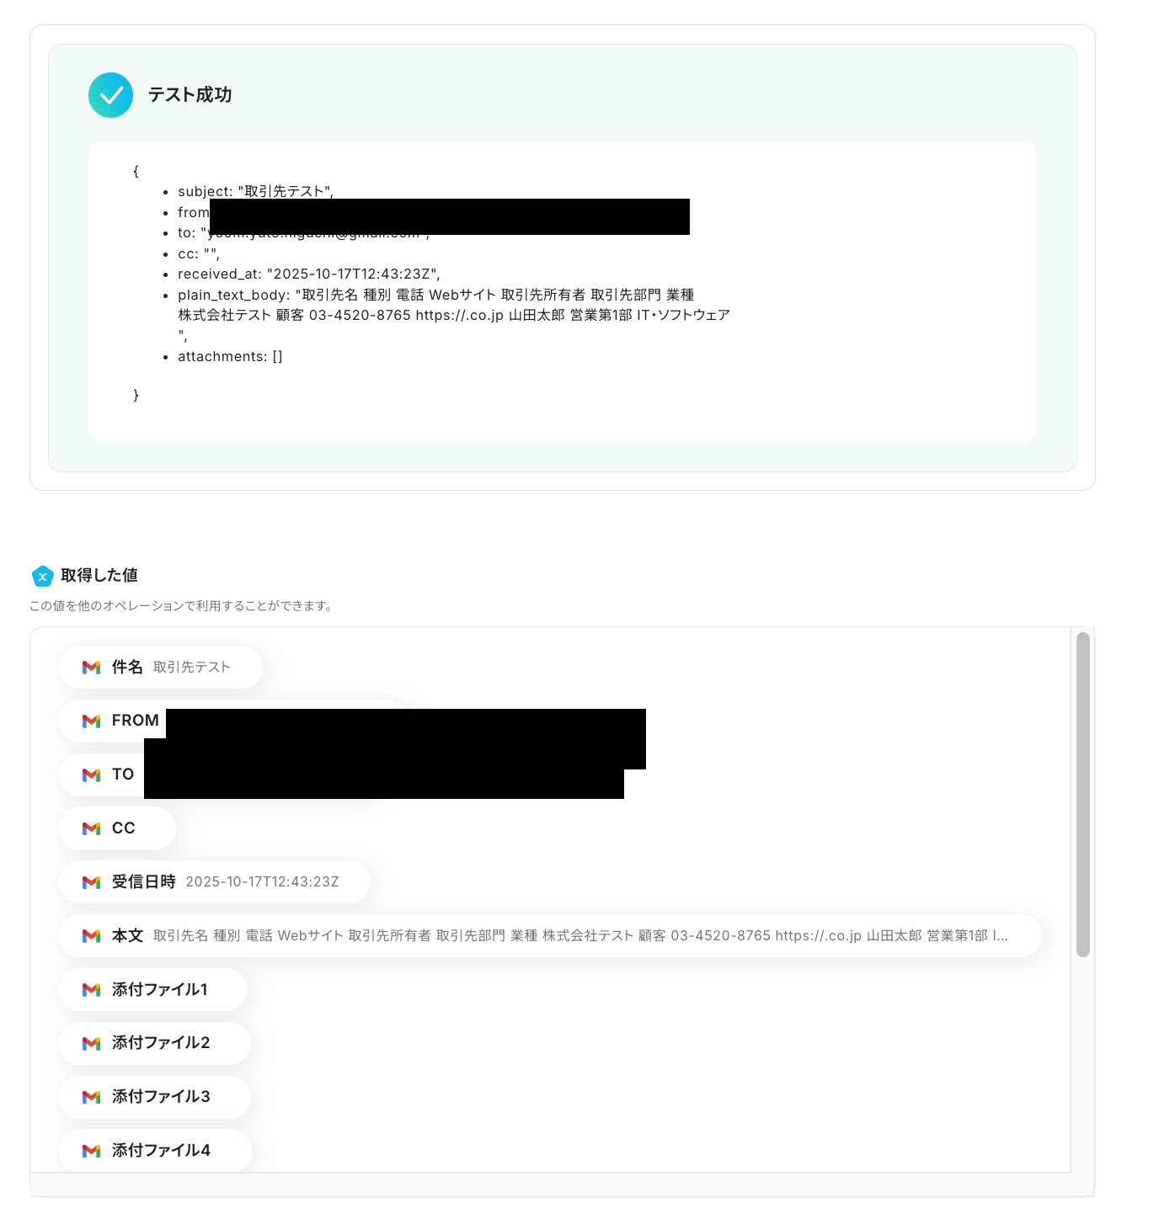Select the 添付ファイル2 chip
The height and width of the screenshot is (1219, 1159).
point(155,1043)
